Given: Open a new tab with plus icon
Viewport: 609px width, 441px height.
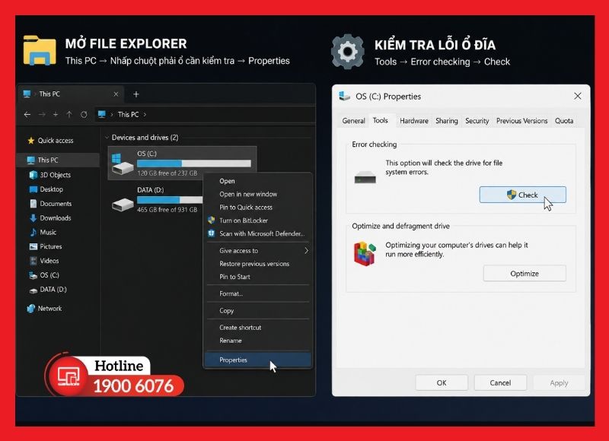Looking at the screenshot, I should (x=136, y=94).
